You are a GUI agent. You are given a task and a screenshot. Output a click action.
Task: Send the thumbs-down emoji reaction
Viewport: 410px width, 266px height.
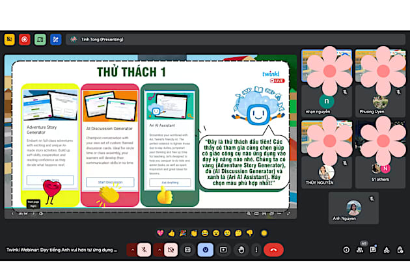[x=249, y=232]
